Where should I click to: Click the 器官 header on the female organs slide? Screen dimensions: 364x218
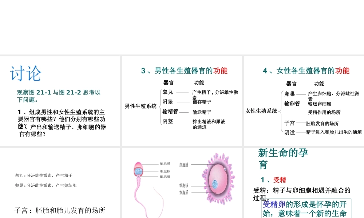292,84
